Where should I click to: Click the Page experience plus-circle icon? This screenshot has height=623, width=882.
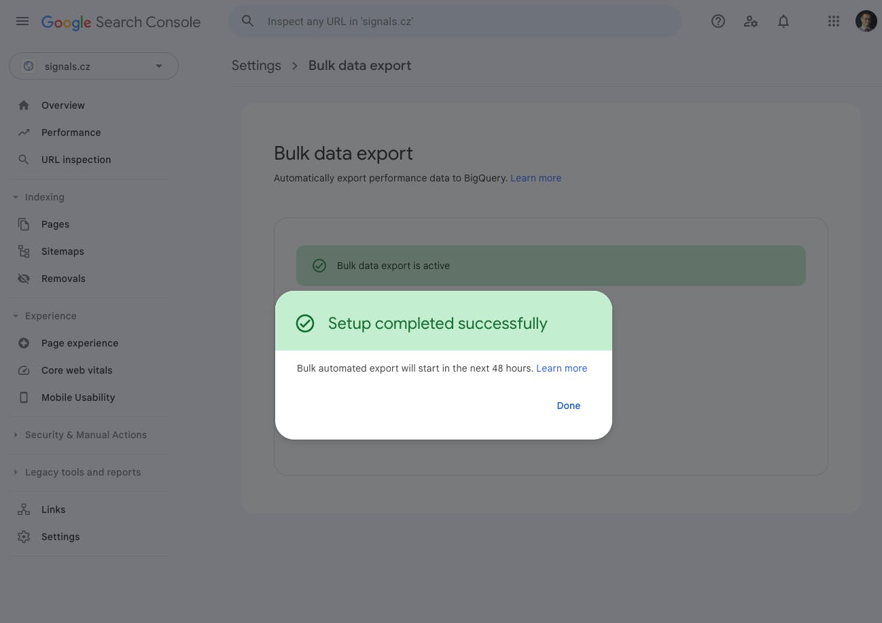24,343
